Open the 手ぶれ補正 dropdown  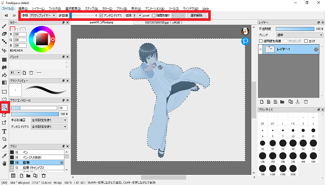(x=49, y=120)
